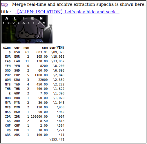Click the Alien Isolation video thumbnail
The width and height of the screenshot is (147, 144).
click(27, 29)
